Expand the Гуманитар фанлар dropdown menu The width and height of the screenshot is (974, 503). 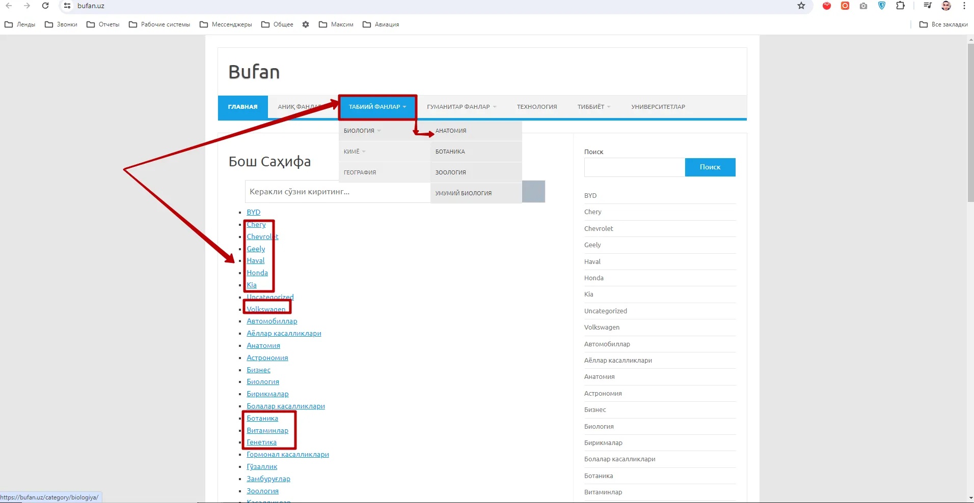tap(461, 107)
